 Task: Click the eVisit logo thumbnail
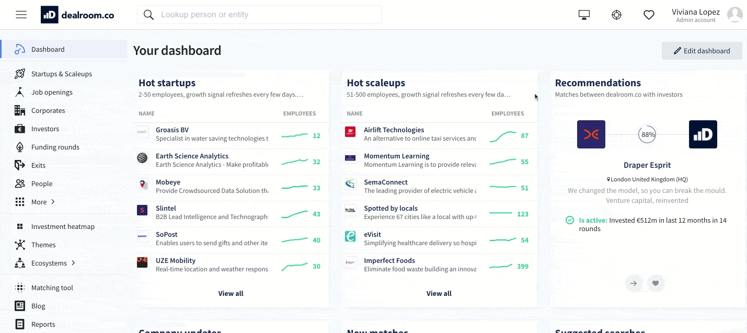(350, 236)
